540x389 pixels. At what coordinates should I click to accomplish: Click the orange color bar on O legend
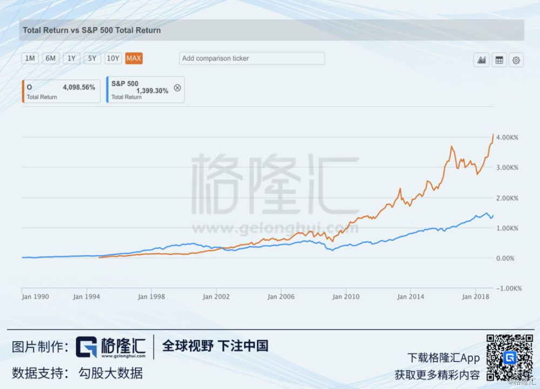point(23,90)
